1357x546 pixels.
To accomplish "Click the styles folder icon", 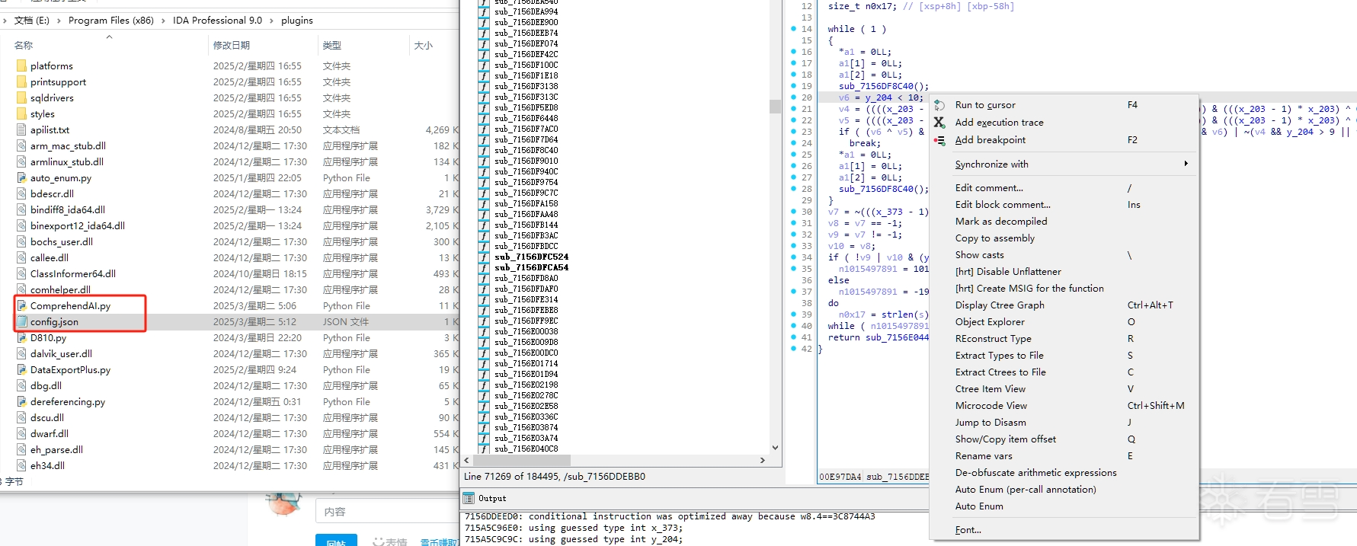I will 21,114.
